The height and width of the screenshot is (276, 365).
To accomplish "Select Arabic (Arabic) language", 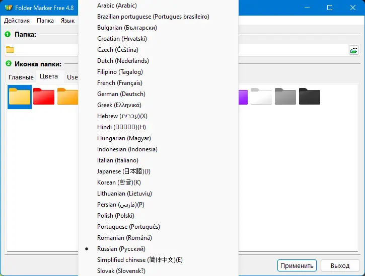I will tap(158, 6).
